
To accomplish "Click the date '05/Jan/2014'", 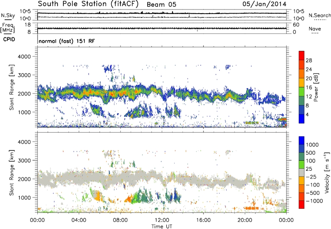I will click(264, 4).
